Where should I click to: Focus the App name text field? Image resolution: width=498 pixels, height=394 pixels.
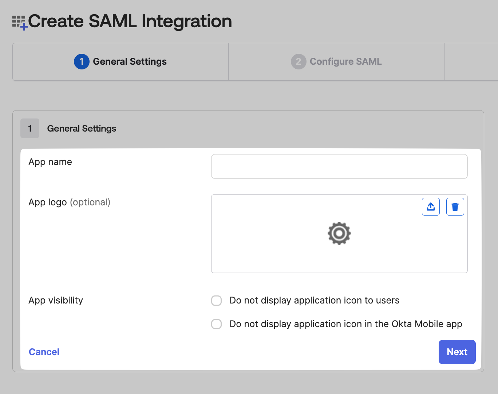pyautogui.click(x=339, y=166)
